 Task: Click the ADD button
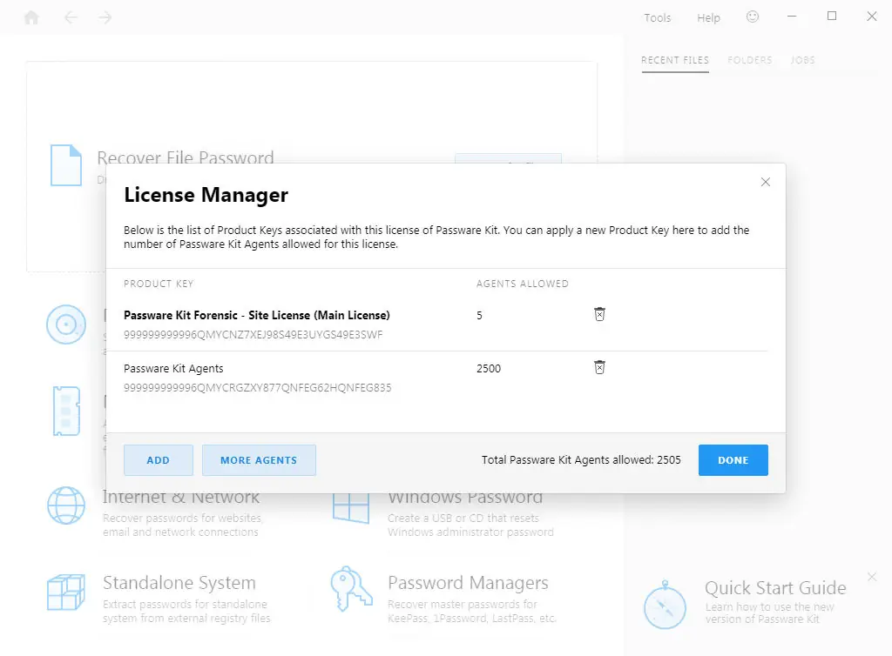coord(159,460)
